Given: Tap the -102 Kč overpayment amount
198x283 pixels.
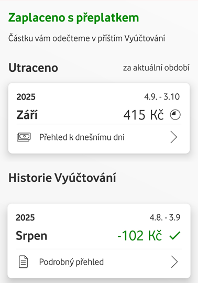Looking at the screenshot, I should [x=139, y=235].
